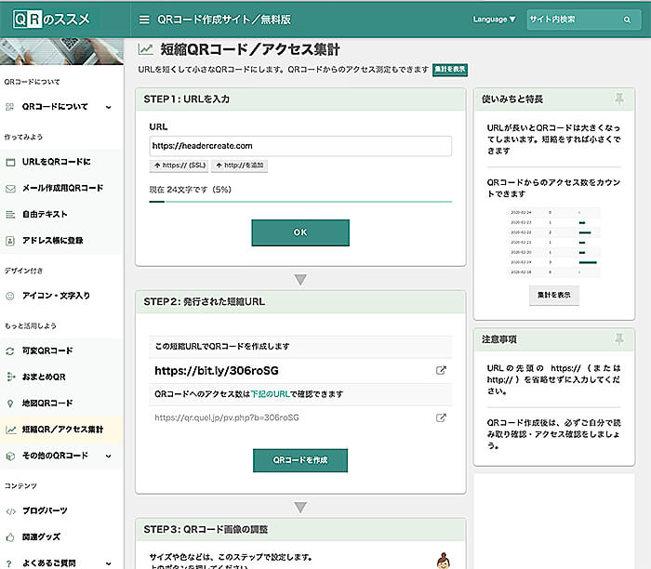This screenshot has height=569, width=651.
Task: Click 集計を表示 badge under page title
Action: [x=449, y=70]
